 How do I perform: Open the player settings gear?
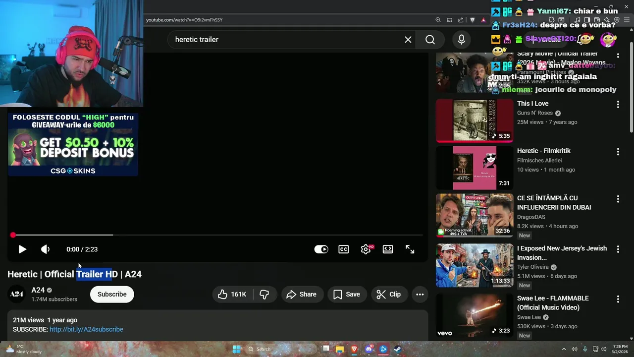pos(366,249)
